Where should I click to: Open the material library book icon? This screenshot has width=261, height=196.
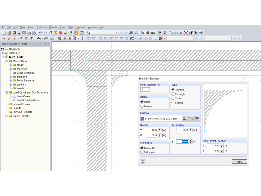(x=185, y=119)
